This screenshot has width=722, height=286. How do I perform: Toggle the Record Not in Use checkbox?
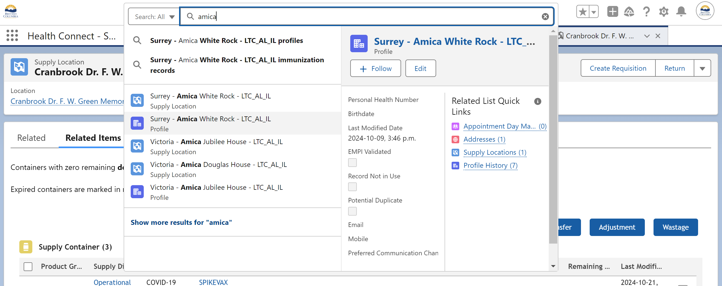(x=352, y=187)
